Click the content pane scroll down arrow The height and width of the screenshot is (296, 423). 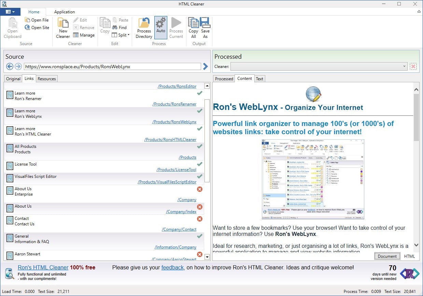416,245
